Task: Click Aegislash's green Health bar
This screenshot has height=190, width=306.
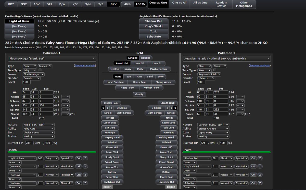Action: 226,152
